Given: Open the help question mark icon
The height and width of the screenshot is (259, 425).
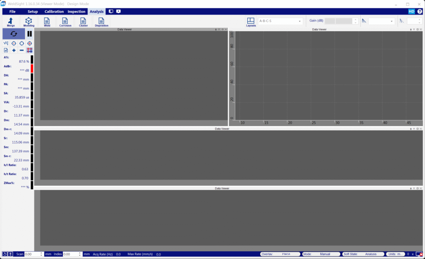Looking at the screenshot, I should [x=420, y=11].
